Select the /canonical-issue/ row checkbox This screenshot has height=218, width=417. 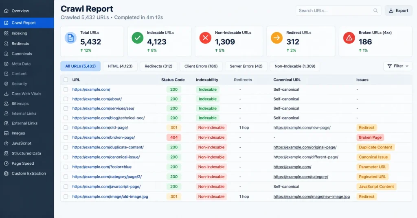click(66, 157)
